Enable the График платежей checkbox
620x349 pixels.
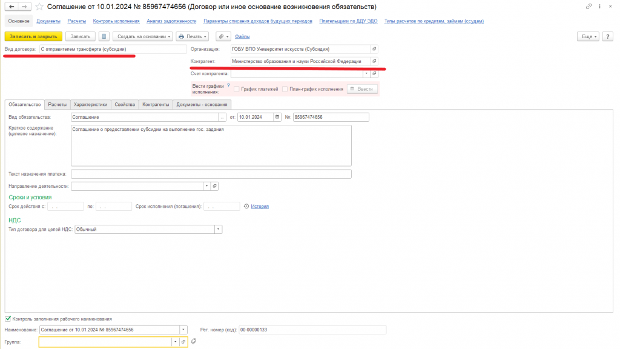(x=237, y=89)
